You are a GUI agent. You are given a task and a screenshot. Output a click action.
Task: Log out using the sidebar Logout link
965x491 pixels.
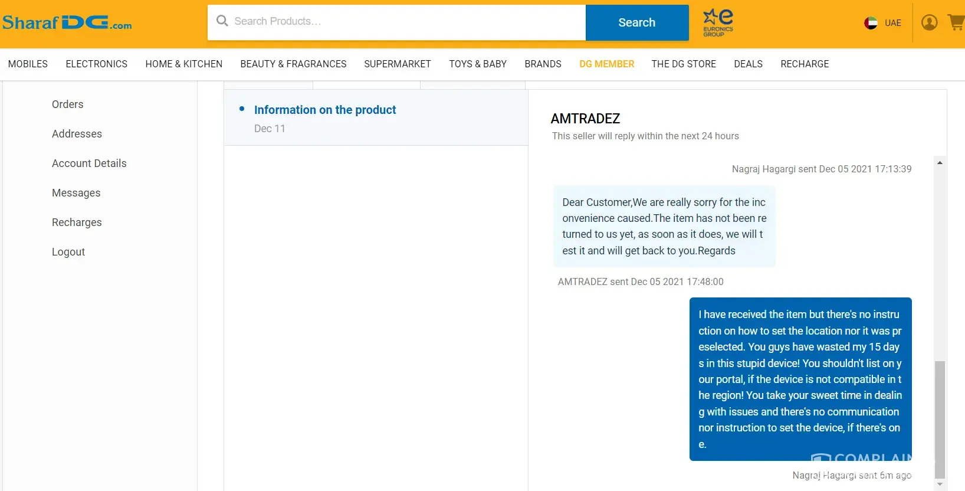[68, 252]
